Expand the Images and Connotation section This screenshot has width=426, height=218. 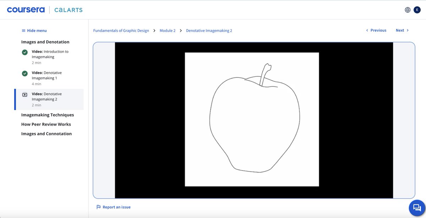coord(47,134)
